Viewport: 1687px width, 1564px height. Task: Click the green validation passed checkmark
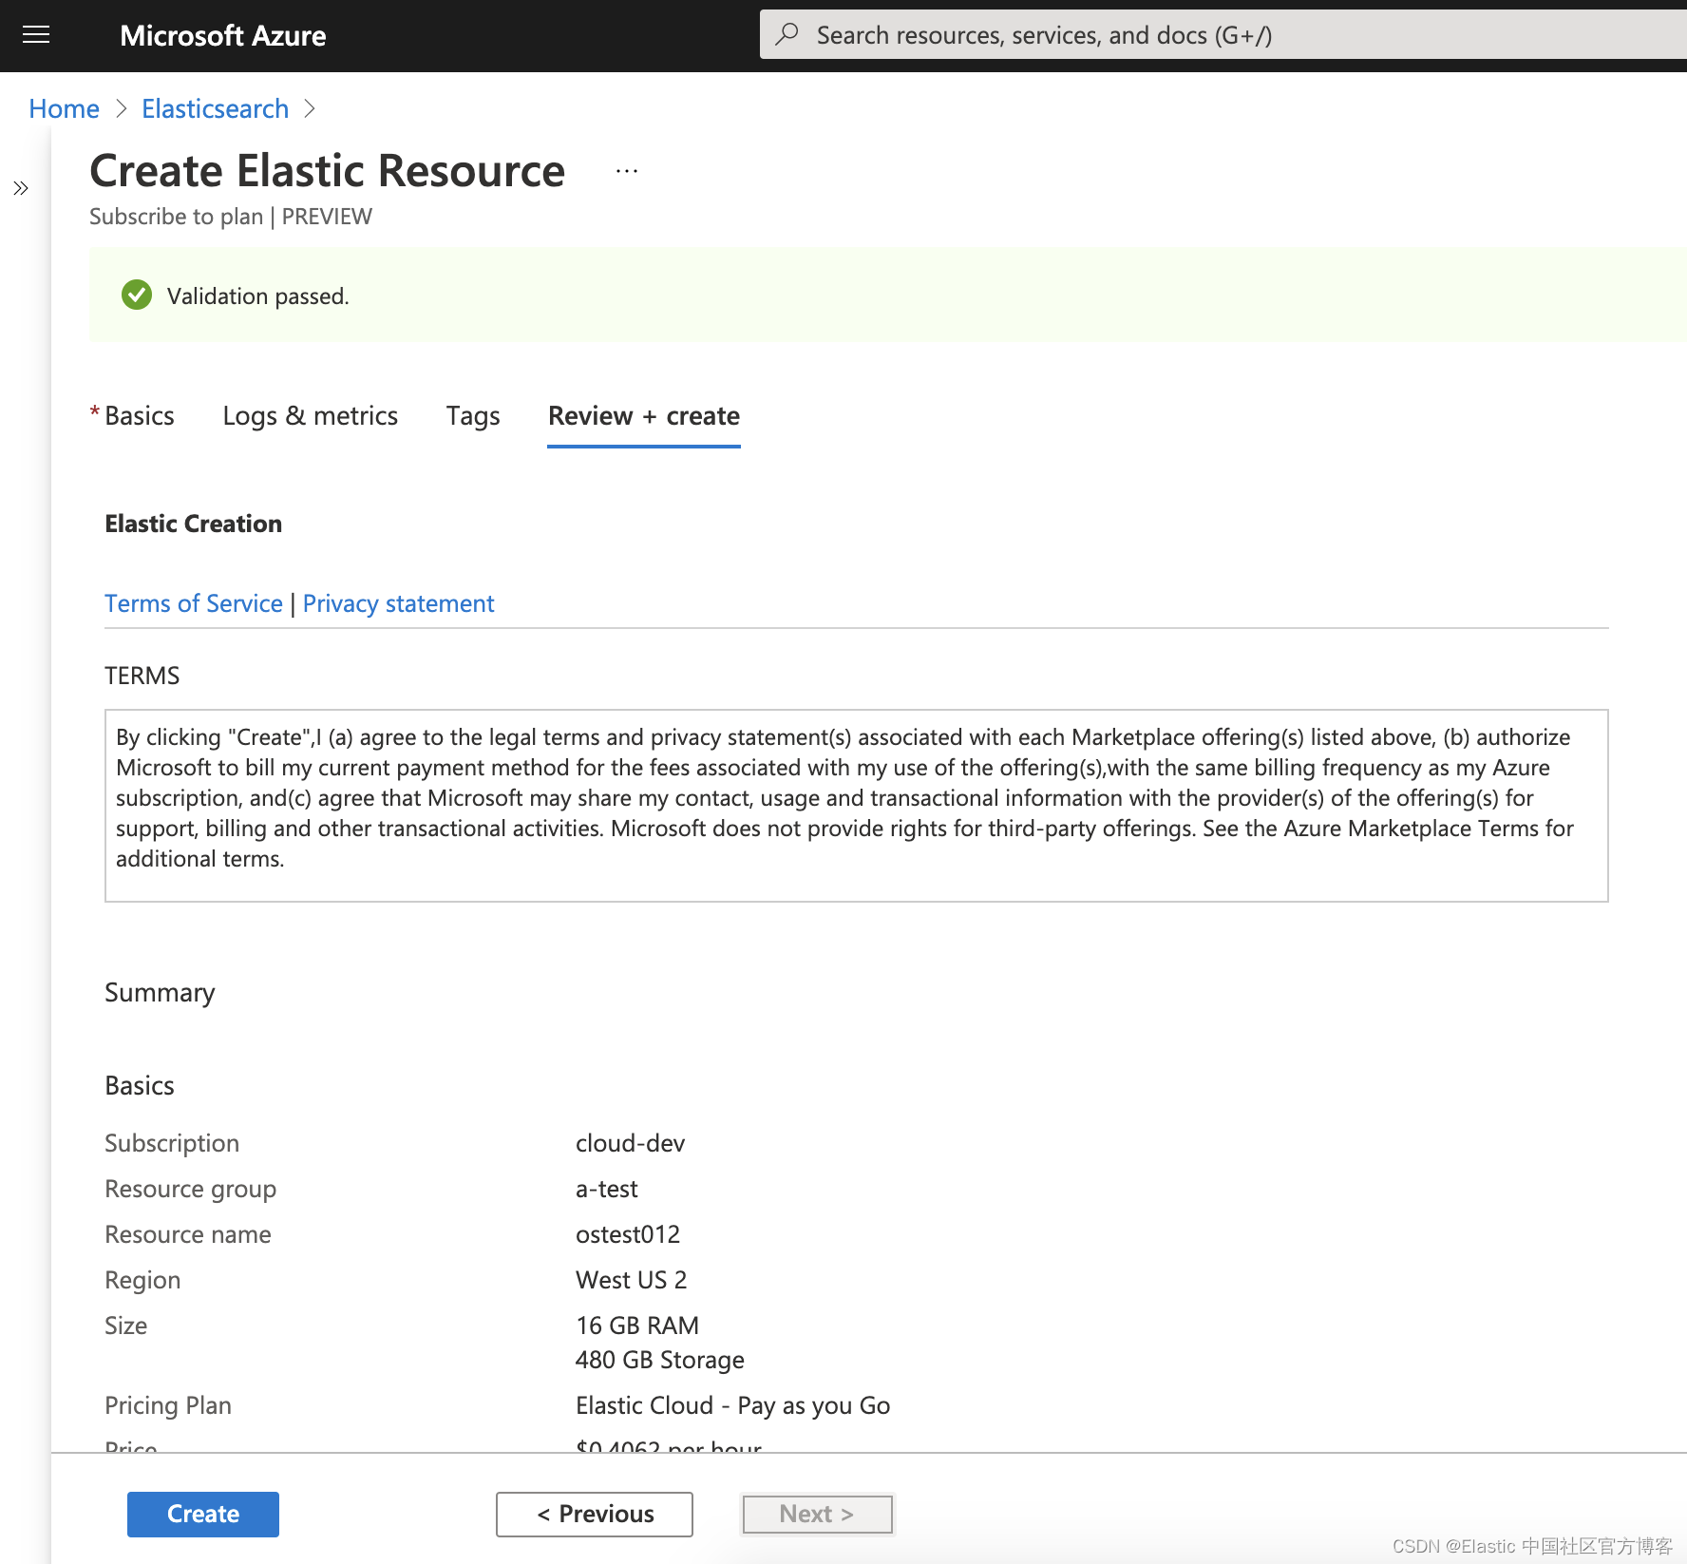[136, 295]
